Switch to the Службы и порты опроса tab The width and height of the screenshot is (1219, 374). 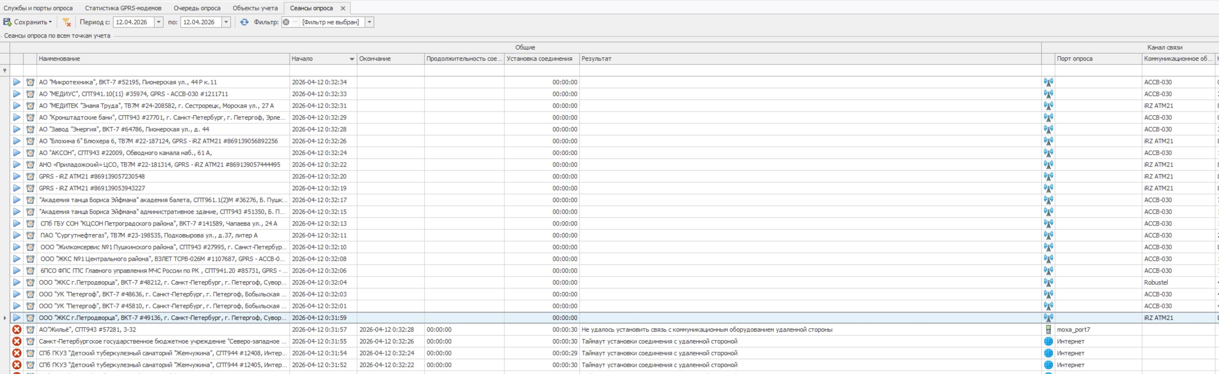pyautogui.click(x=38, y=8)
